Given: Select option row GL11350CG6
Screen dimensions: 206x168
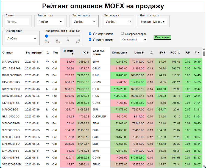Looking at the screenshot, I should 101,116.
